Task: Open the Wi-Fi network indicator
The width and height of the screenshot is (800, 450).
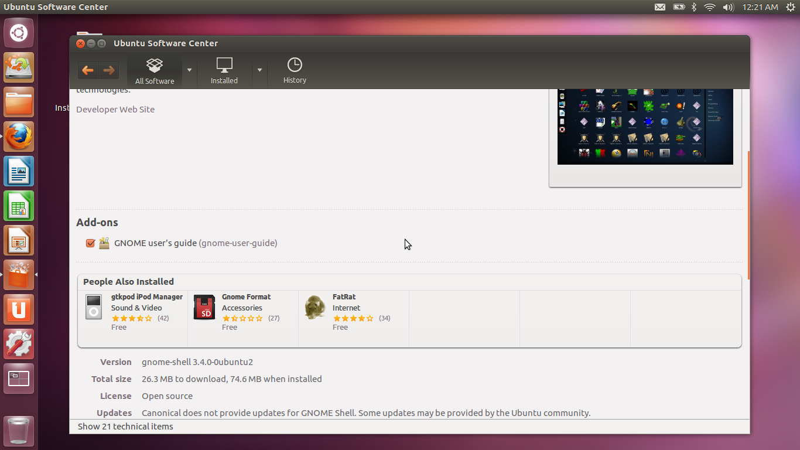Action: [710, 7]
